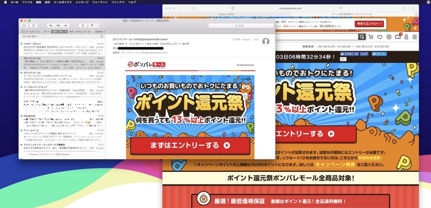Click the G+ share button
Image resolution: width=431 pixels, height=208 pixels.
(x=343, y=59)
